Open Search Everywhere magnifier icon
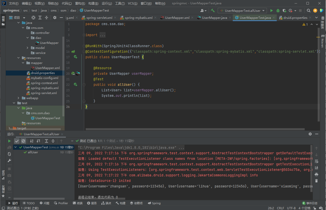Viewport: 326px width, 210px height. coord(309,11)
